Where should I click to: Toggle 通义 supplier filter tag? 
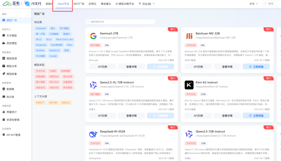pyautogui.click(x=53, y=28)
